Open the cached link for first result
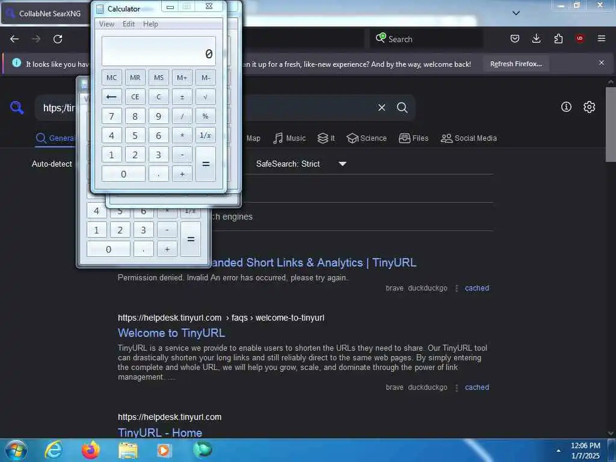616x462 pixels. tap(477, 288)
